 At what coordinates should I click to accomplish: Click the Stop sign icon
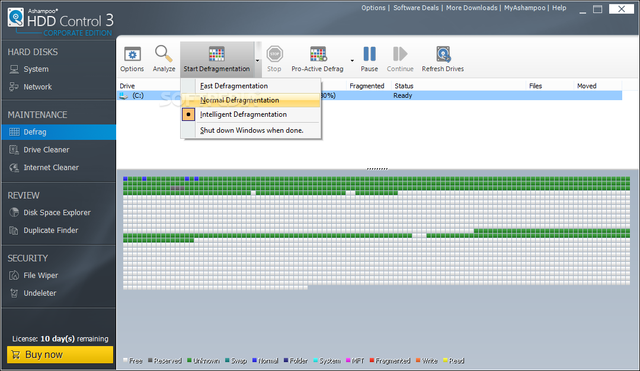point(274,54)
